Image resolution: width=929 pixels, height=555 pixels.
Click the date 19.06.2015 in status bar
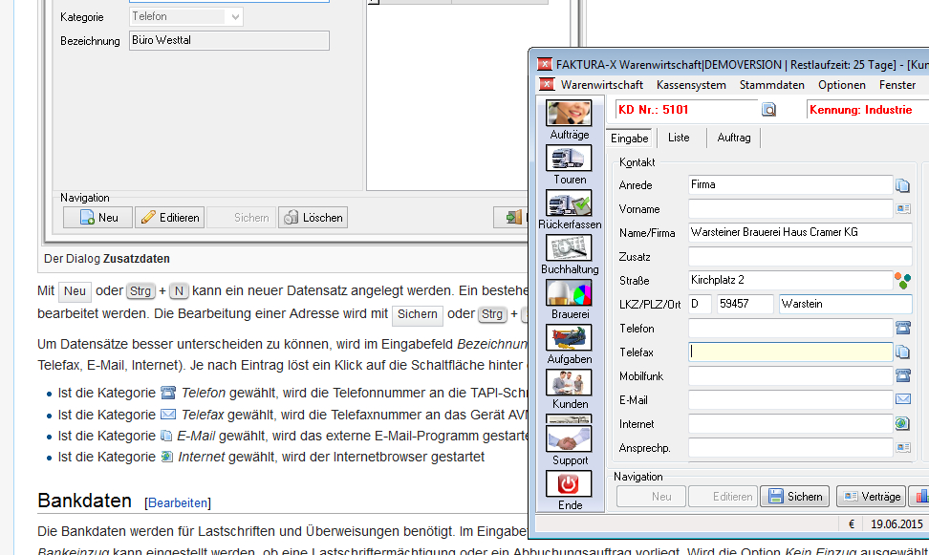click(x=897, y=524)
